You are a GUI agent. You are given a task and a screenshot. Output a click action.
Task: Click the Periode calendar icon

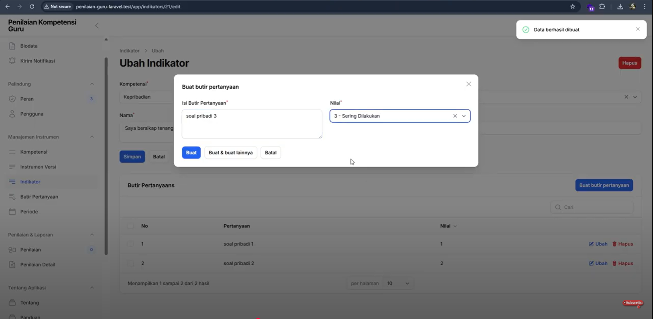(12, 212)
